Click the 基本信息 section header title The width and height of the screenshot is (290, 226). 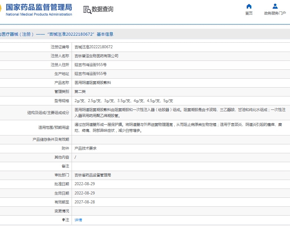click(x=105, y=34)
